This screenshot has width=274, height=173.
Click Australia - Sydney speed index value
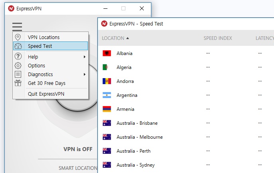(208, 165)
